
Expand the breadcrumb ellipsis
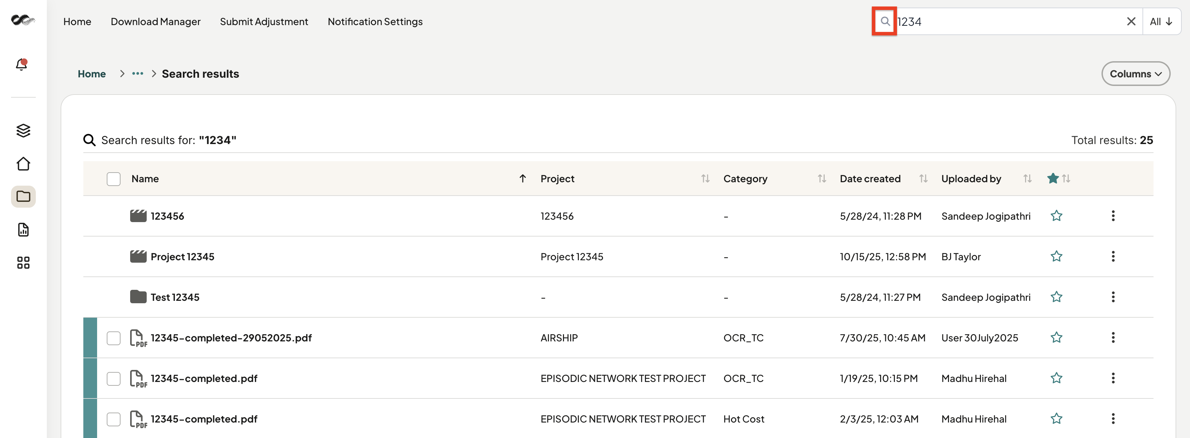point(137,74)
